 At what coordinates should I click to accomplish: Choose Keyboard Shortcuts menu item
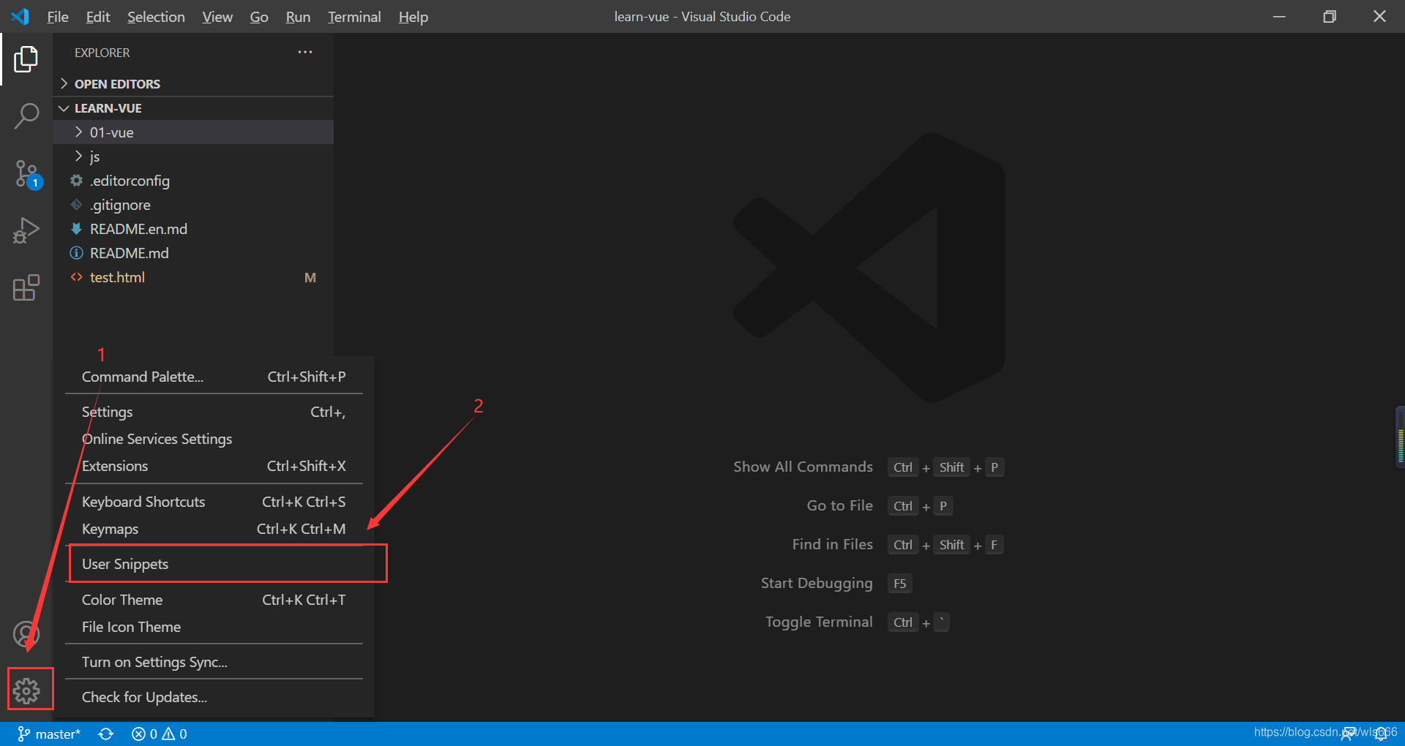click(x=214, y=502)
